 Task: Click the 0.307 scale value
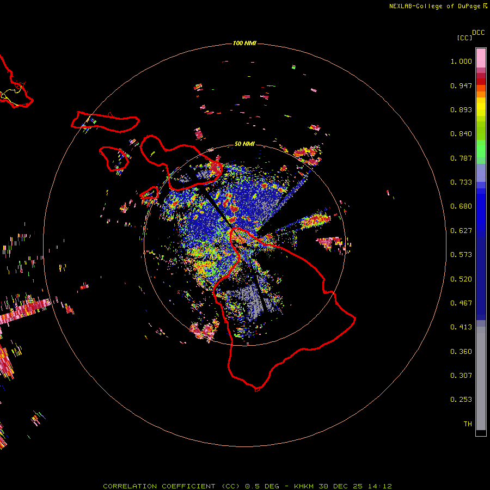click(461, 376)
